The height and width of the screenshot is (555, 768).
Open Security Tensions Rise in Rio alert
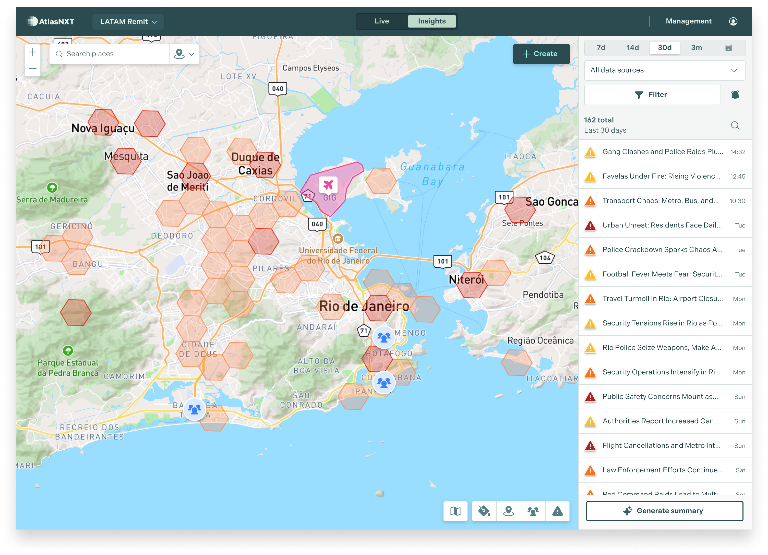tap(664, 323)
